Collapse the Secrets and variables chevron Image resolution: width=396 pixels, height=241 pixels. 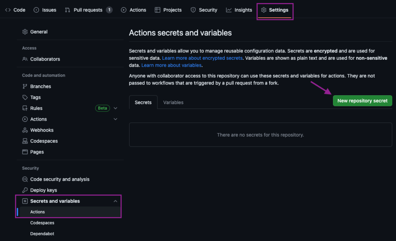(115, 201)
